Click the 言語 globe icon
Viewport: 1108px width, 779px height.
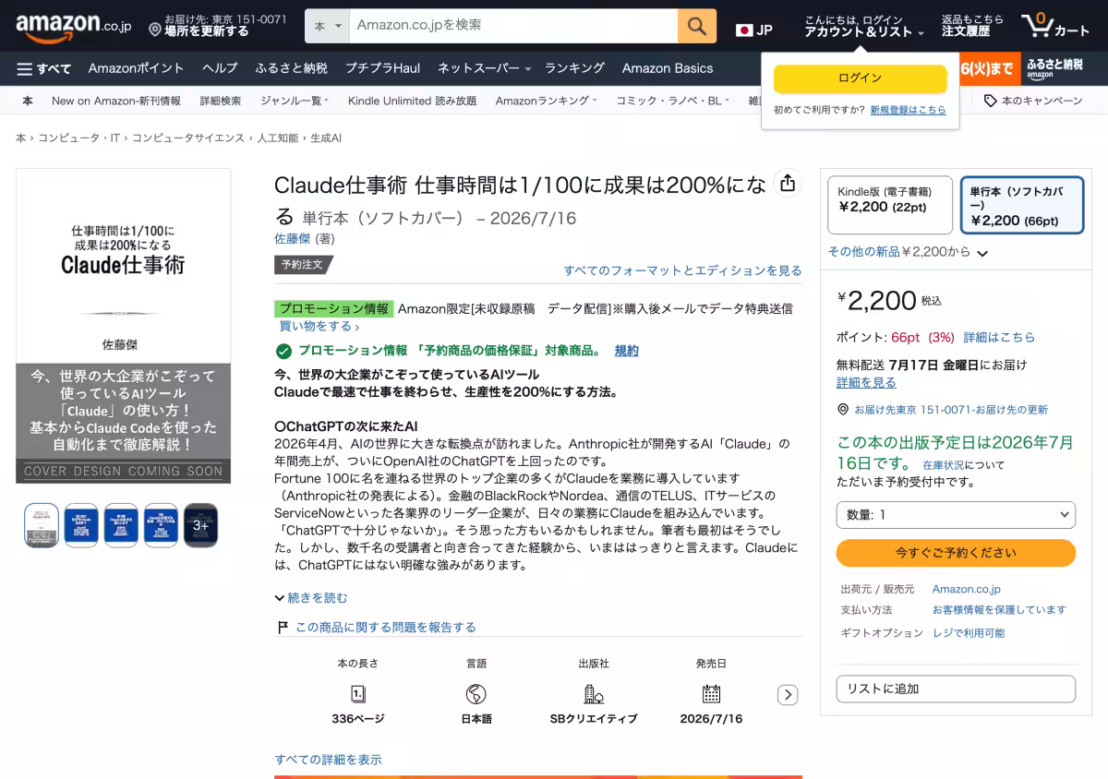476,694
